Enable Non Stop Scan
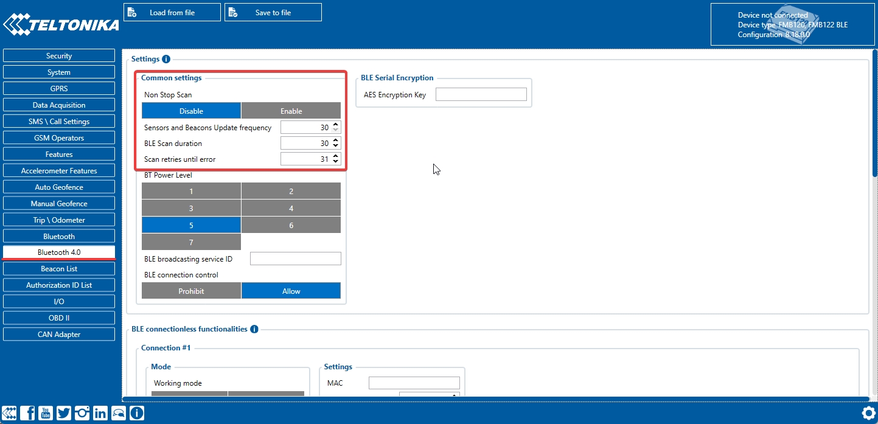Screen dimensions: 878x424 [291, 110]
